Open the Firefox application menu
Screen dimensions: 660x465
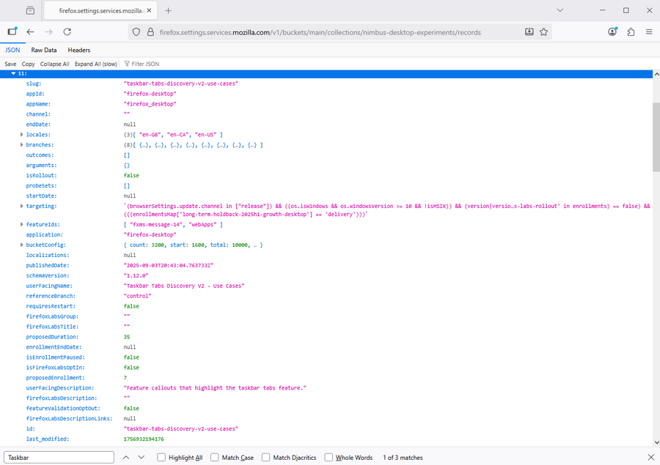point(649,32)
